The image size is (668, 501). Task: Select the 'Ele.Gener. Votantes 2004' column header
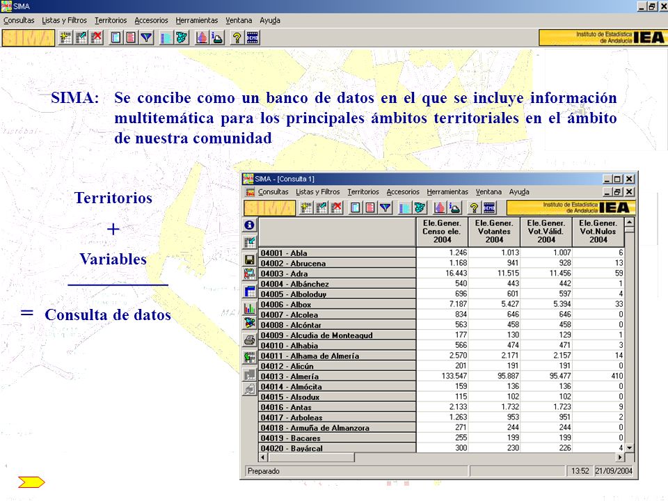tap(494, 232)
